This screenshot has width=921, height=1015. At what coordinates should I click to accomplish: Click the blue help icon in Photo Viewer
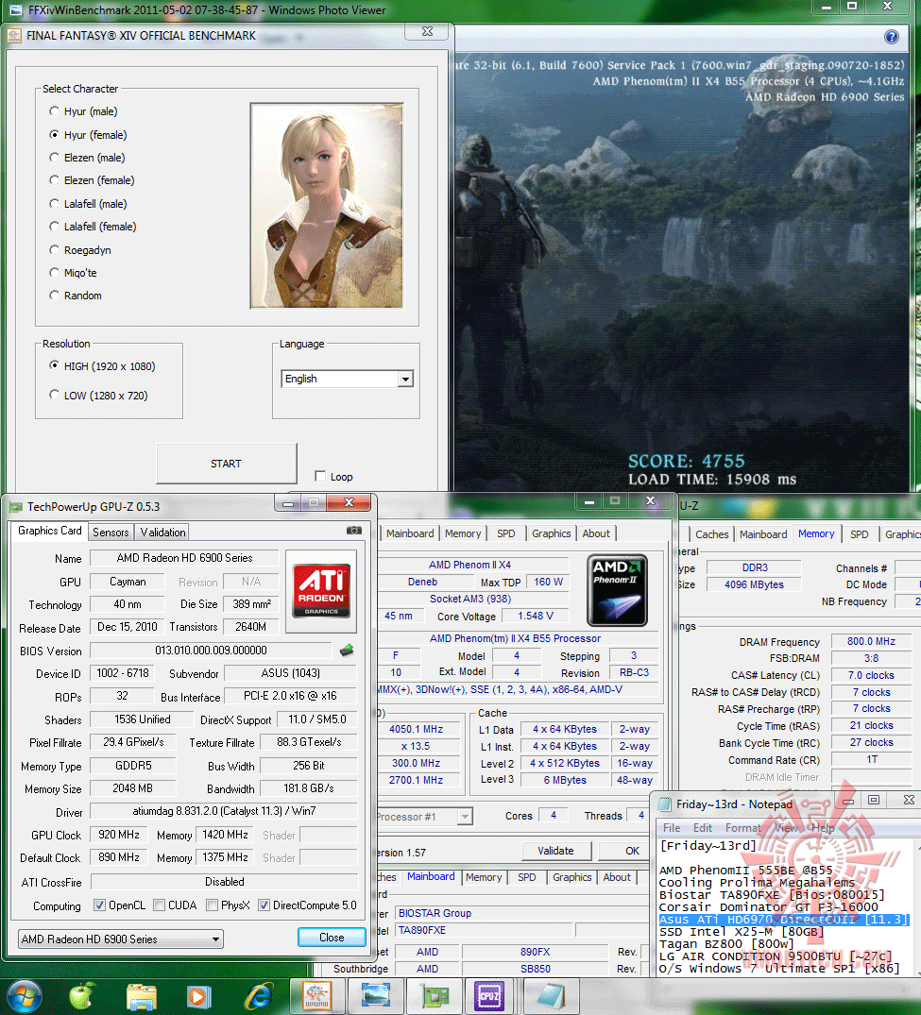point(892,37)
